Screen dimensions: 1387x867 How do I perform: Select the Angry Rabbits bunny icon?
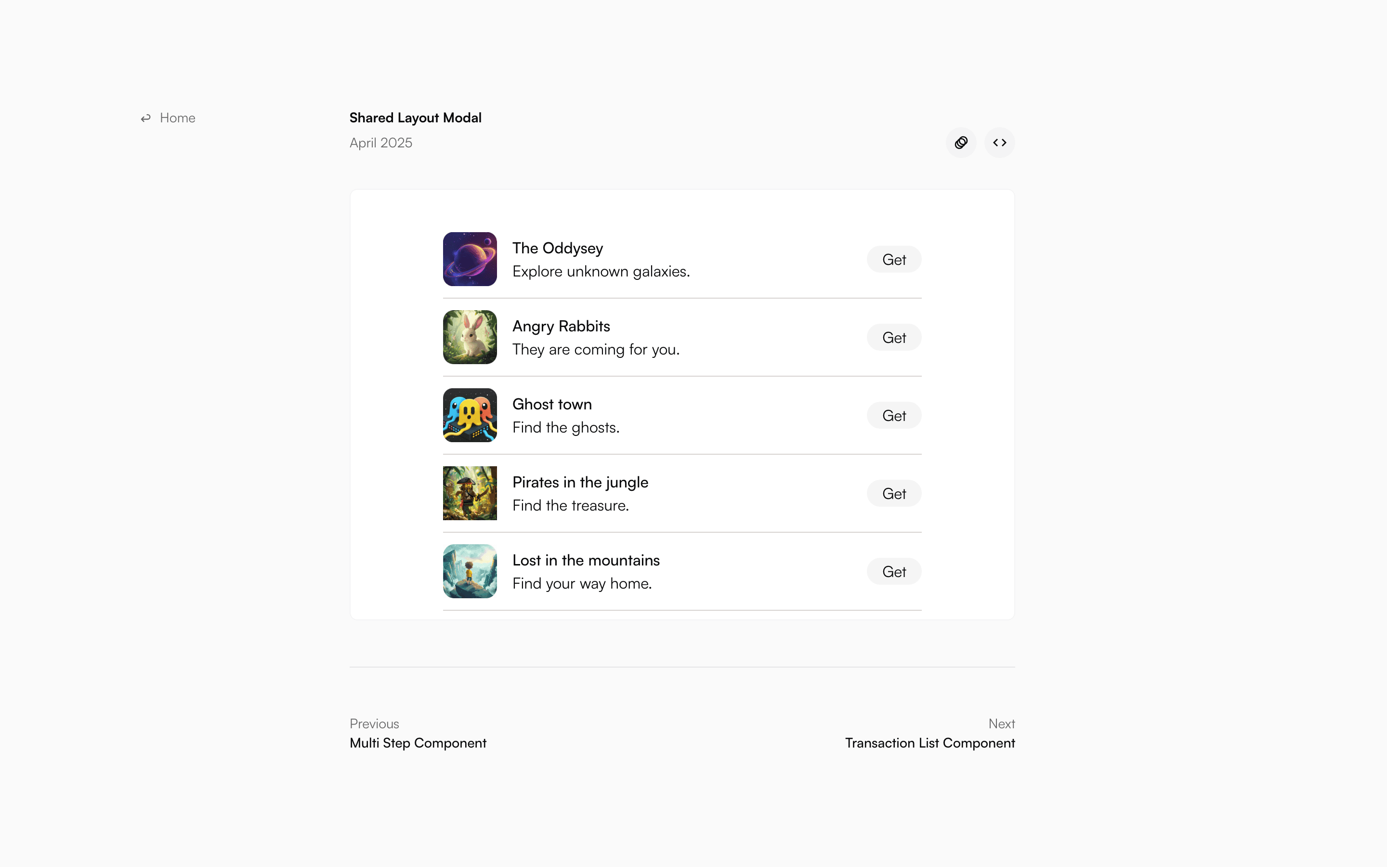click(470, 337)
